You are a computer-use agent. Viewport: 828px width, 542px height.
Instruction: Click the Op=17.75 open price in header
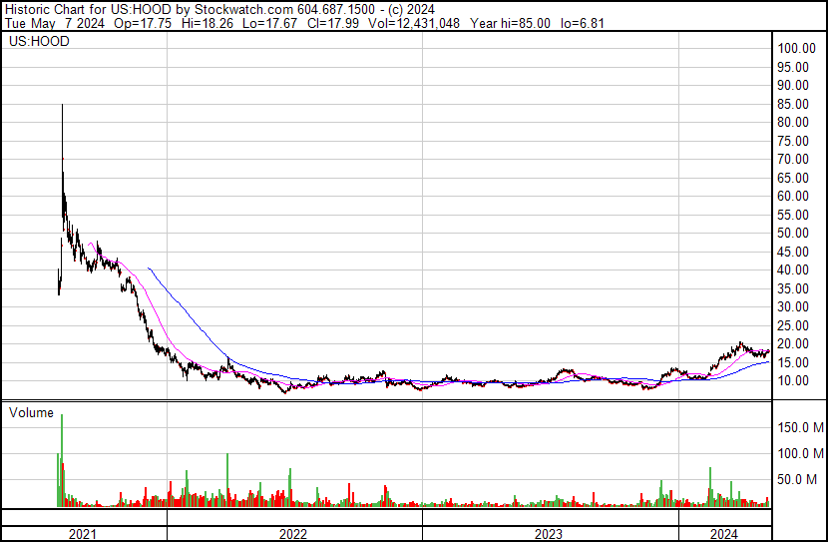coord(143,23)
